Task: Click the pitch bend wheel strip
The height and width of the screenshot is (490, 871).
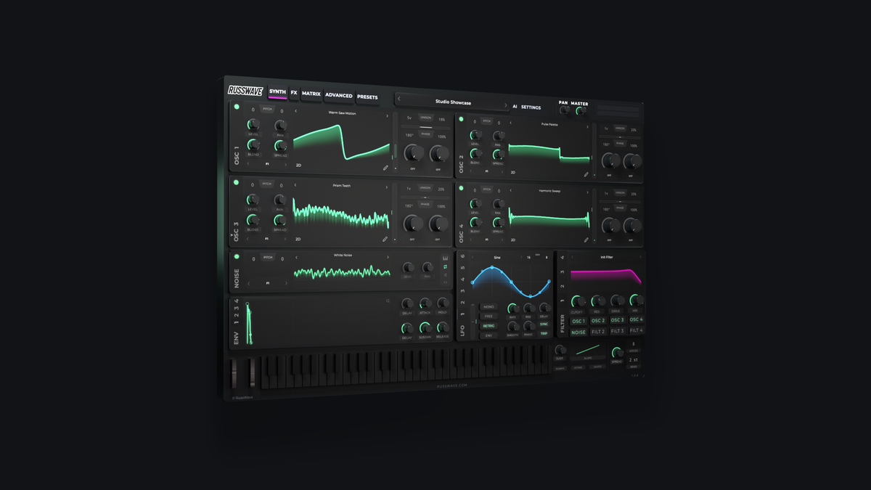Action: (x=234, y=372)
